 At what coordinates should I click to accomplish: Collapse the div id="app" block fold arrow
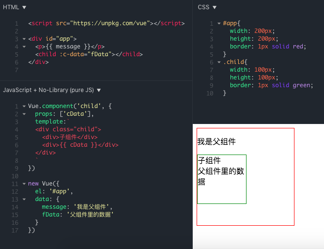point(24,39)
